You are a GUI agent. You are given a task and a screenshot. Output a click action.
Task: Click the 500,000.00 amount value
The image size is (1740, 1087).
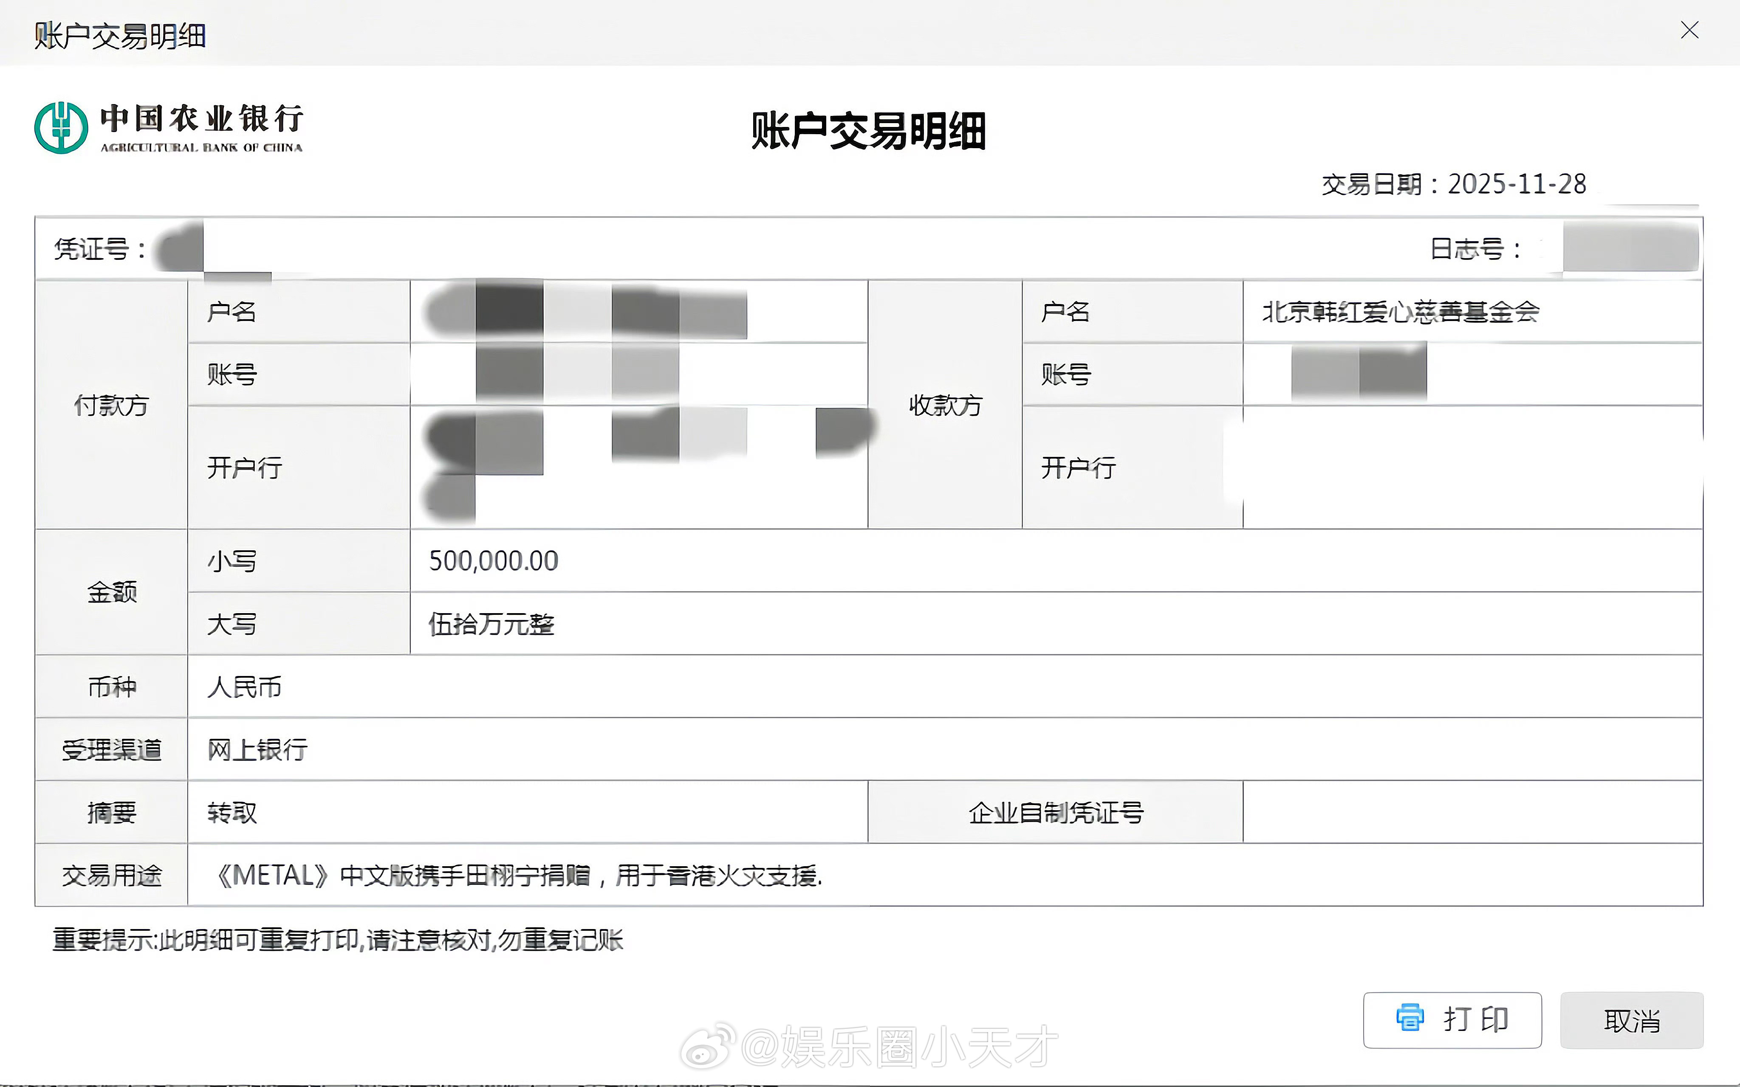493,561
